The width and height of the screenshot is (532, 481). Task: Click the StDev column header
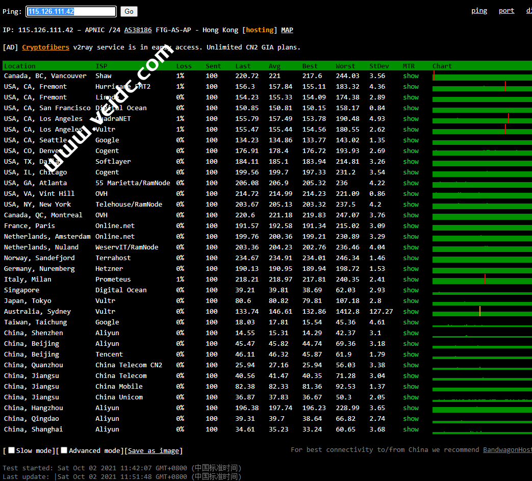click(x=379, y=66)
